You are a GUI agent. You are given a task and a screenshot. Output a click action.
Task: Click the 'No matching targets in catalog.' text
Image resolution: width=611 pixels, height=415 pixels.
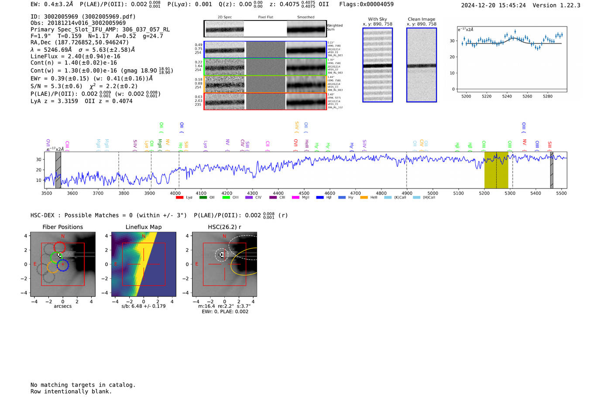83,385
